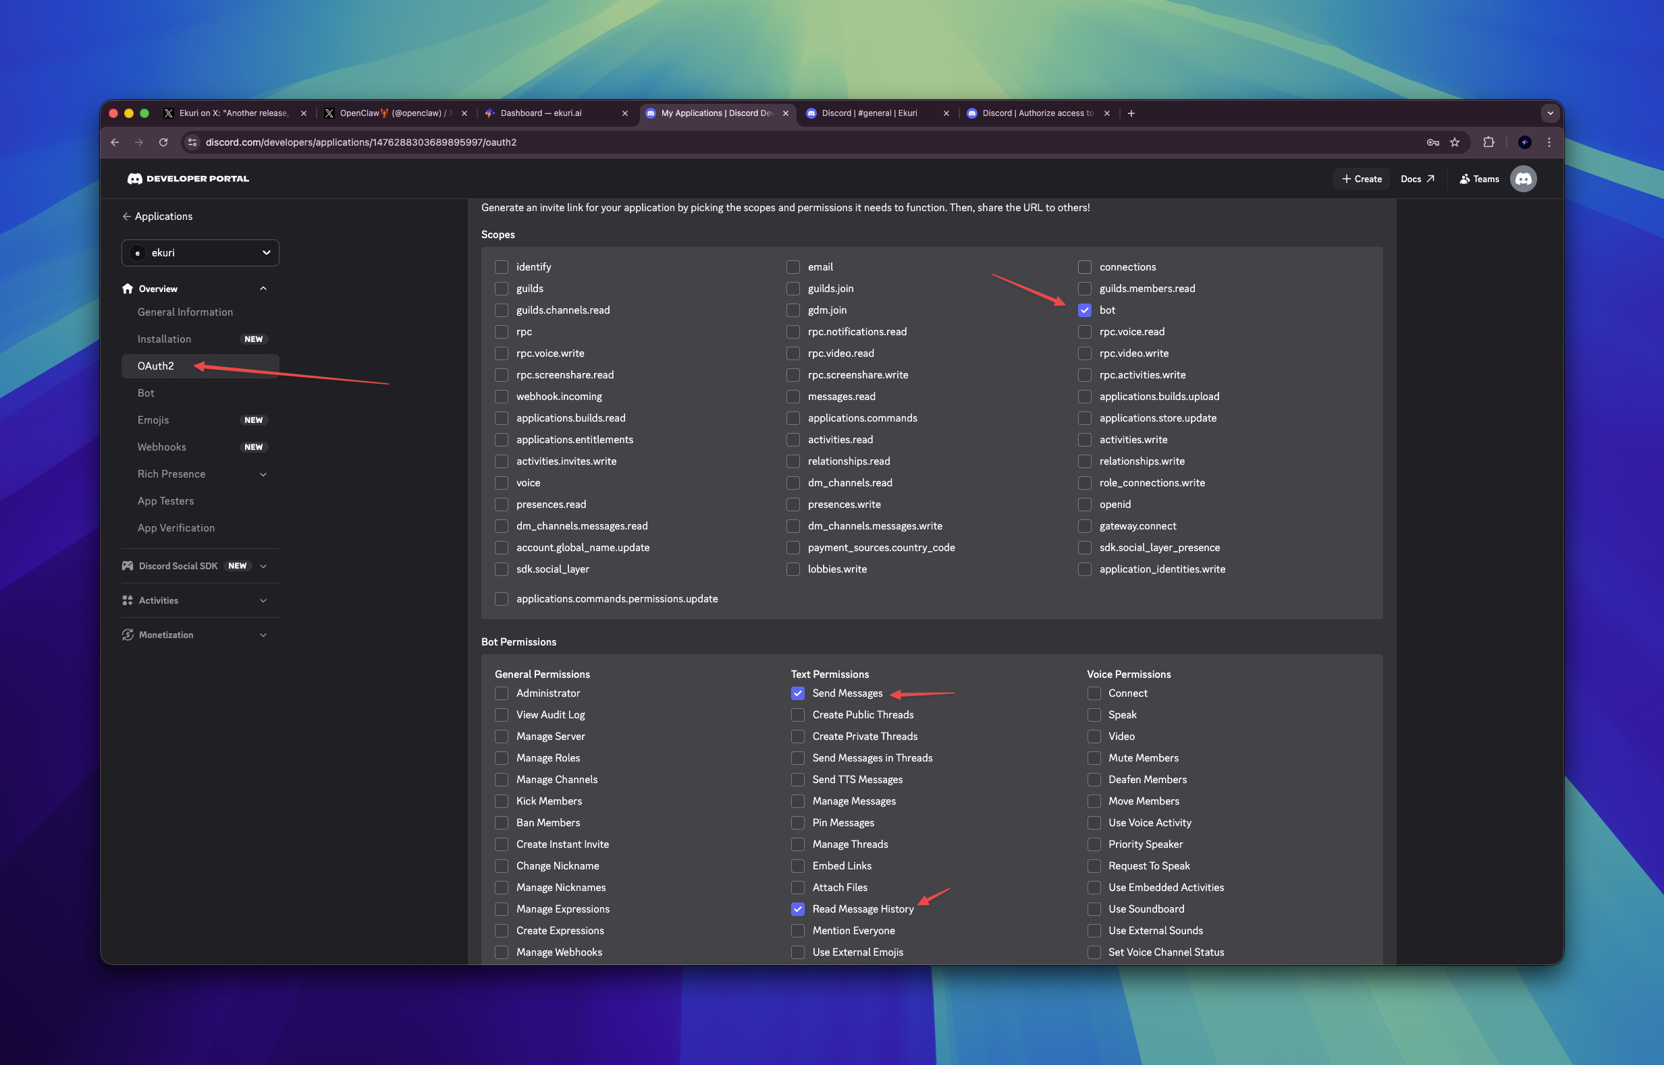
Task: Click the Create button
Action: (x=1361, y=179)
